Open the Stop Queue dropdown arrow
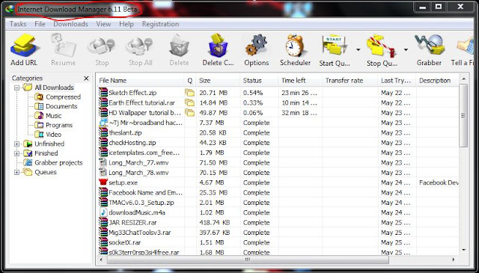 pos(406,49)
